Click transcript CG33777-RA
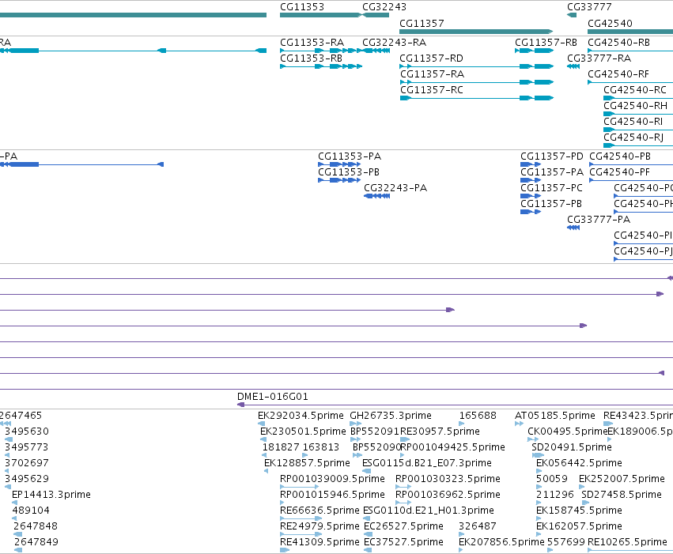 573,66
